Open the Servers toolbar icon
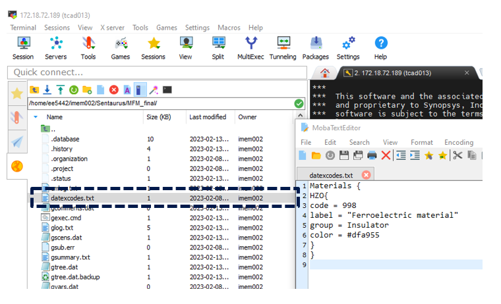This screenshot has width=501, height=304. tap(55, 47)
